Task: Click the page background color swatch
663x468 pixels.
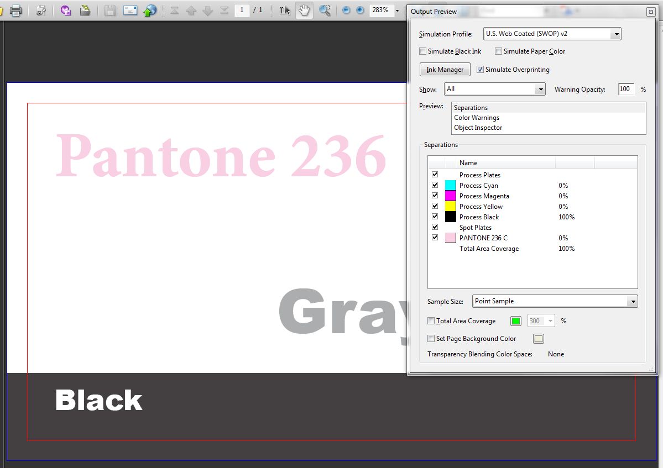Action: pos(538,339)
